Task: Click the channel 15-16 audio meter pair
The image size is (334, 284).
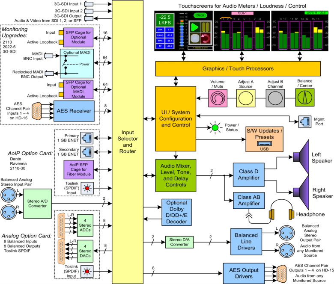Action: [318, 35]
